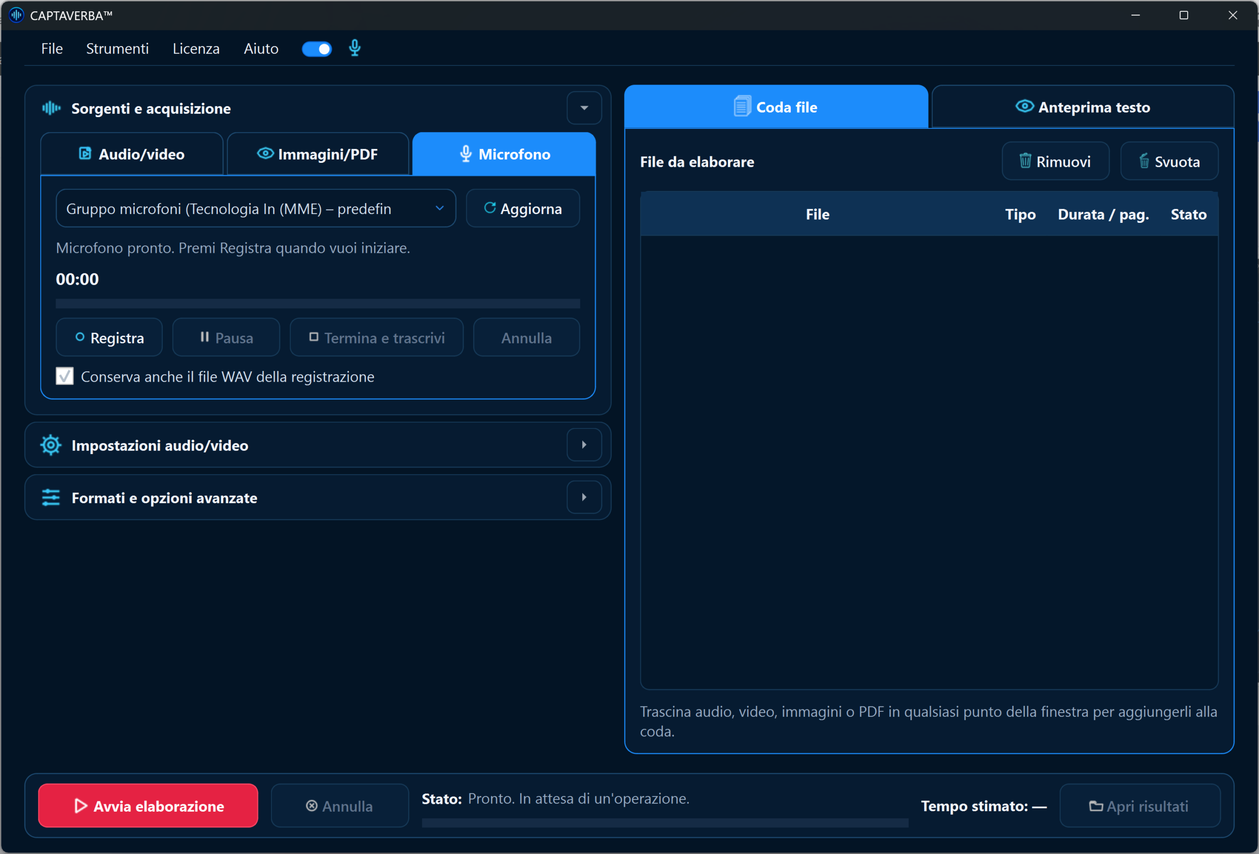Expand Formati e opzioni avanzate section
This screenshot has height=854, width=1259.
[584, 497]
